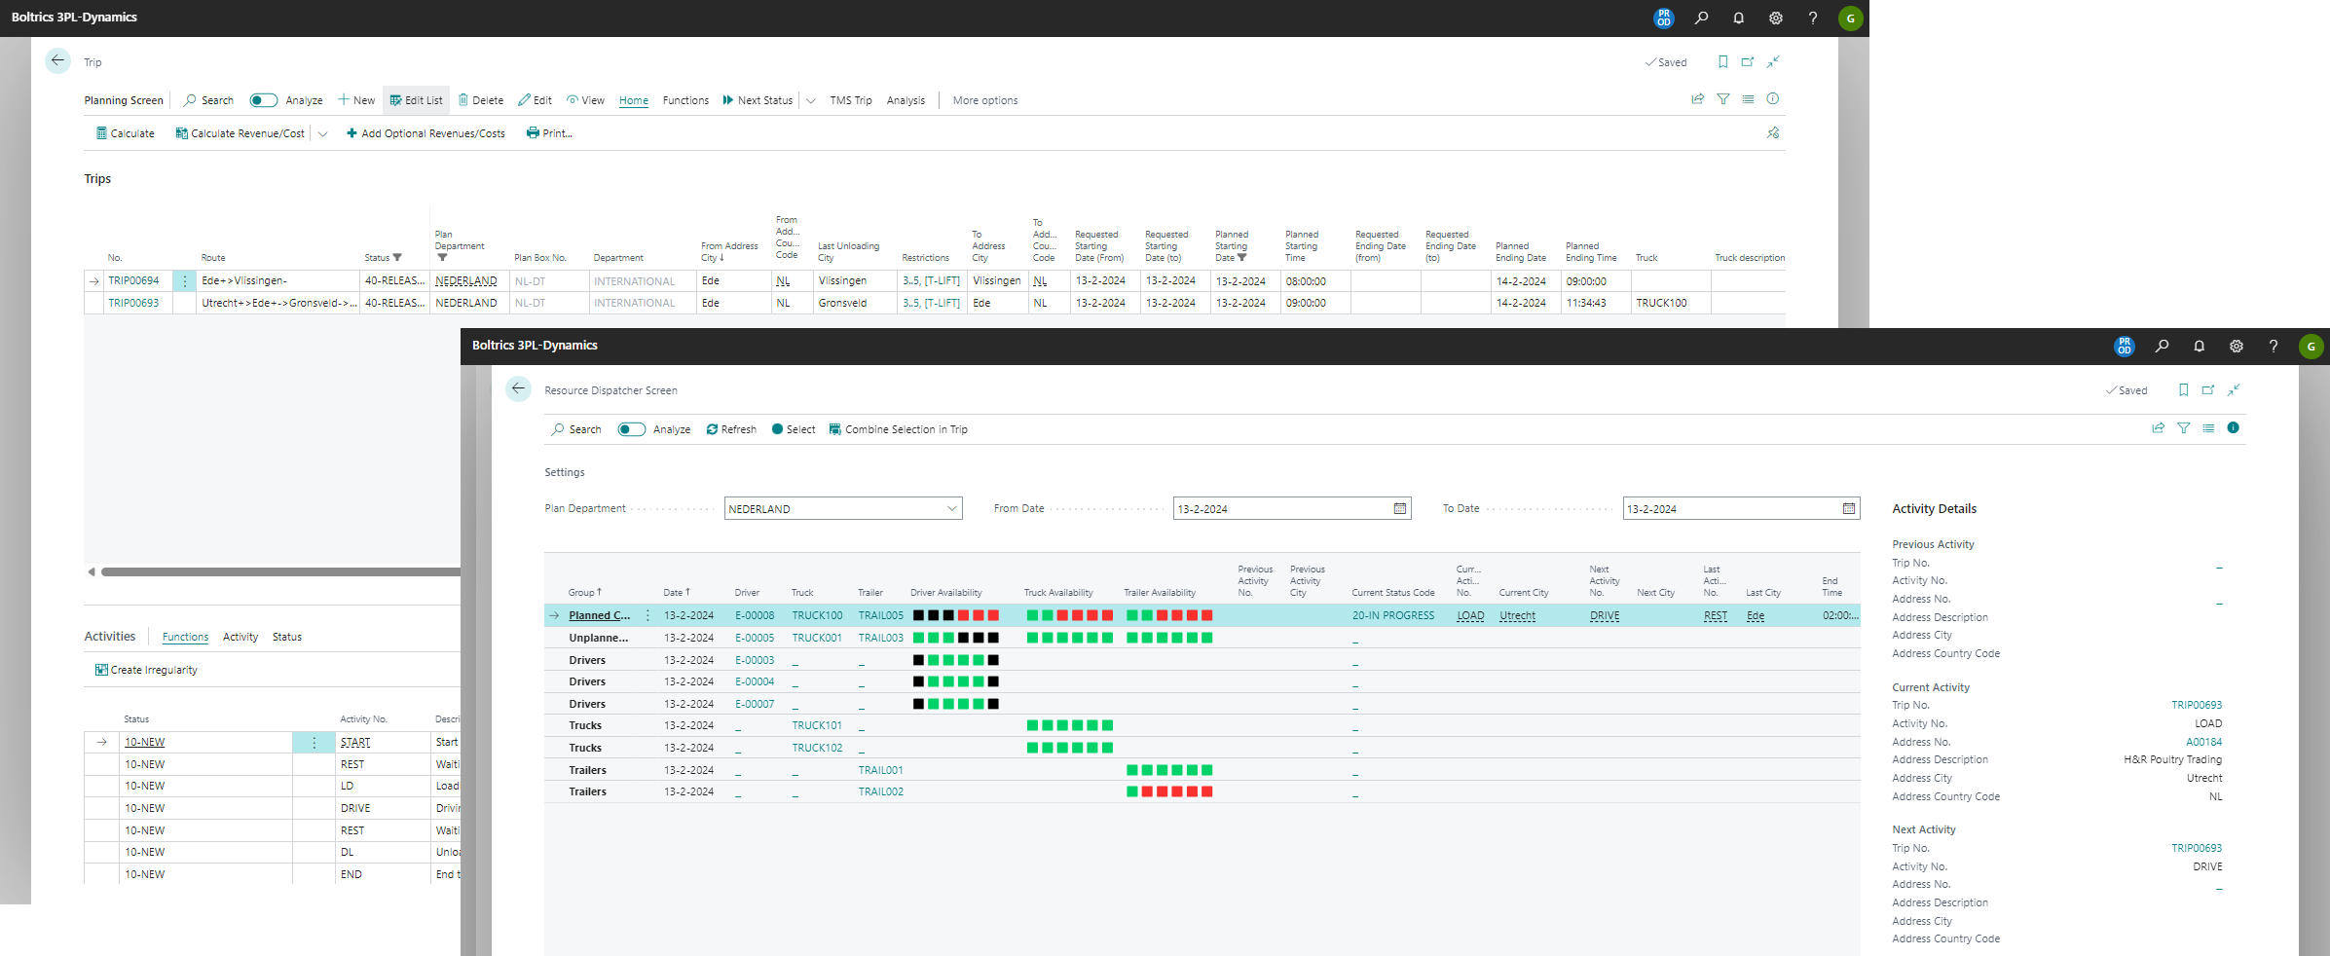
Task: Click Select action on Dispatcher screen
Action: 794,429
